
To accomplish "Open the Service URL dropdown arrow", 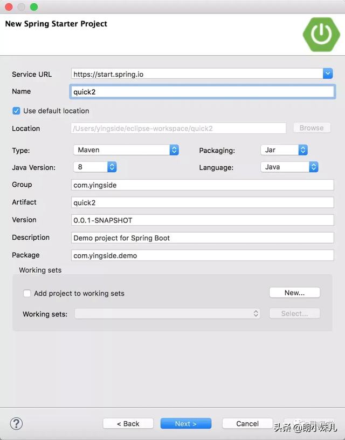I will pos(328,74).
